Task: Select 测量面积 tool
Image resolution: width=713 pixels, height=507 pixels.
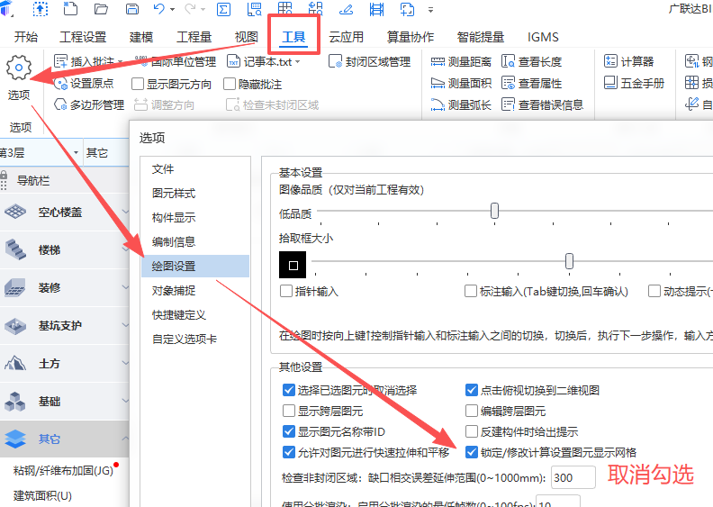Action: [461, 83]
